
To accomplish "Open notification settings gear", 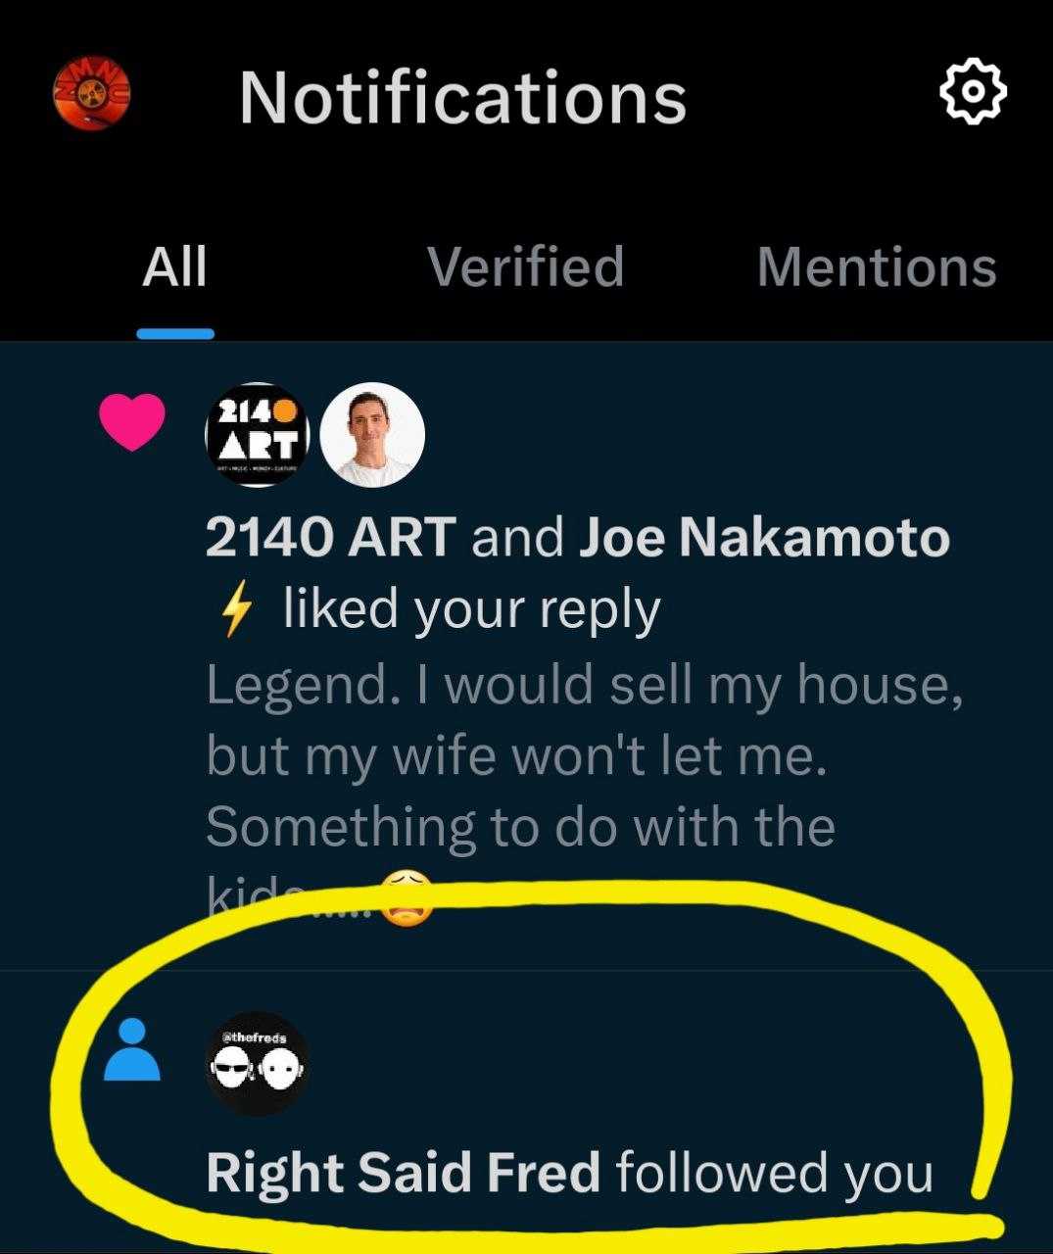I will point(972,92).
